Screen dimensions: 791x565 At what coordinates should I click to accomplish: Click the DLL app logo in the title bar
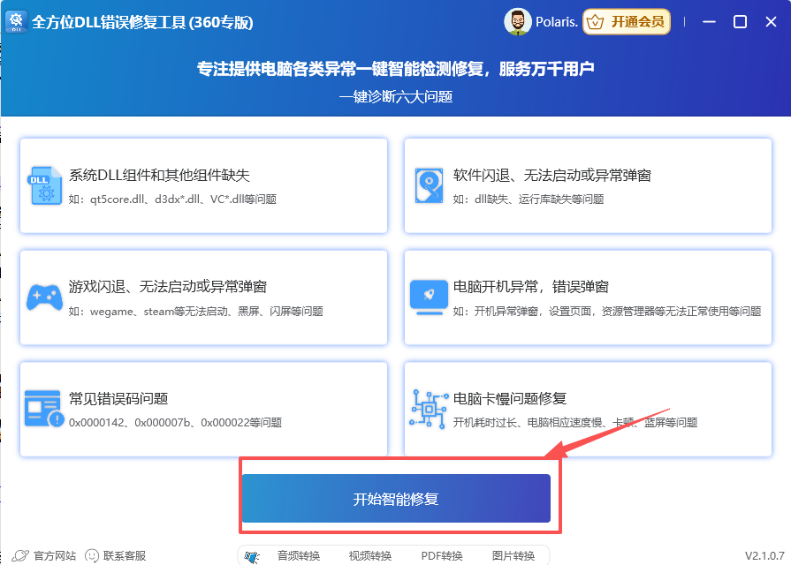[x=17, y=21]
